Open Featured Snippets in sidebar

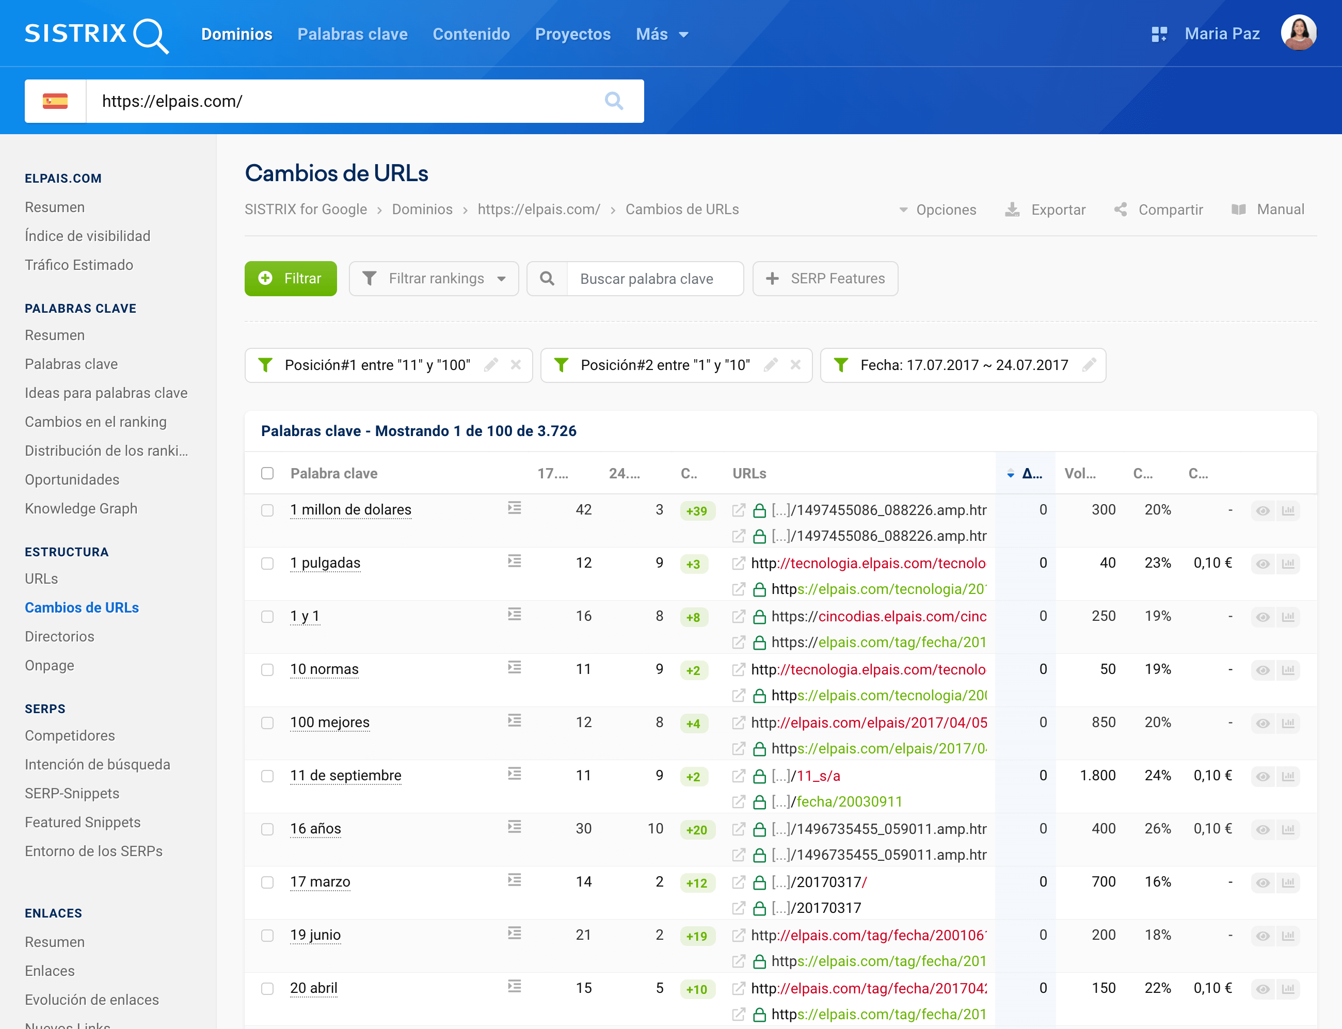pos(83,822)
